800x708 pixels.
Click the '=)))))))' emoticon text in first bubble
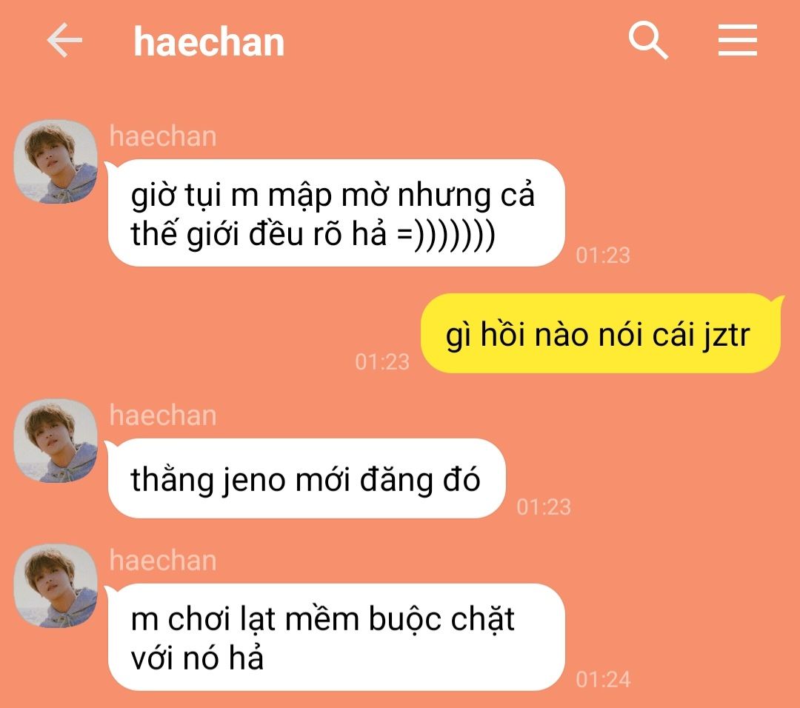(x=446, y=235)
